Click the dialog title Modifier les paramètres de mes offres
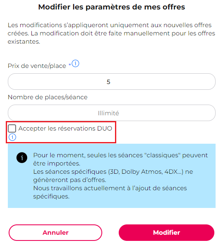Viewport: 223px width, 245px height. tap(112, 7)
